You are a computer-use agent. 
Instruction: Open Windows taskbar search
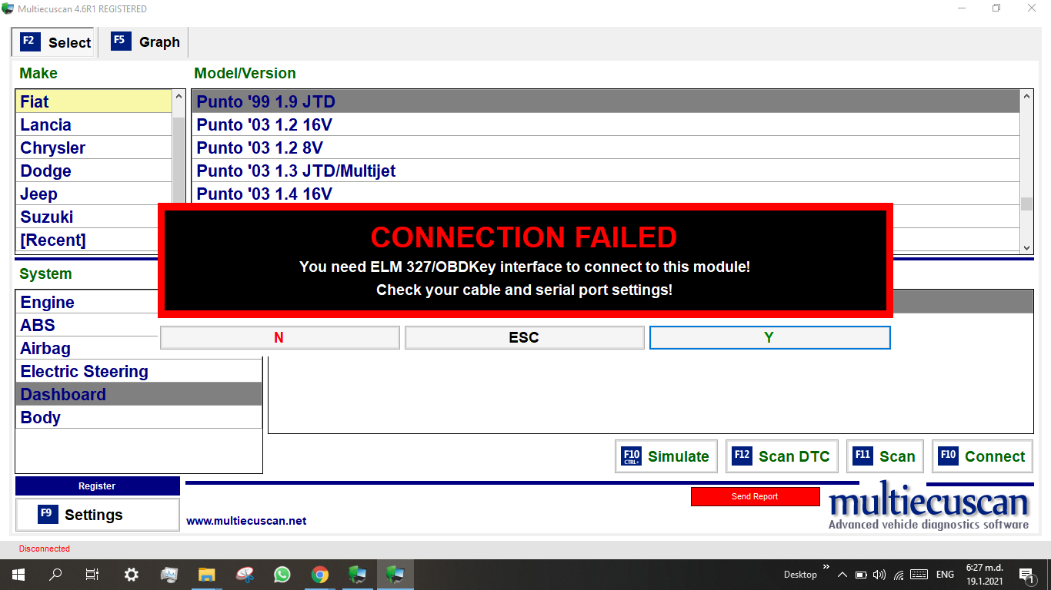click(55, 574)
